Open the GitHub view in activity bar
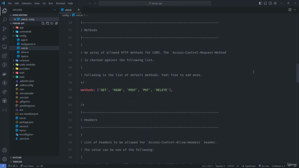299x168 pixels. [4, 101]
